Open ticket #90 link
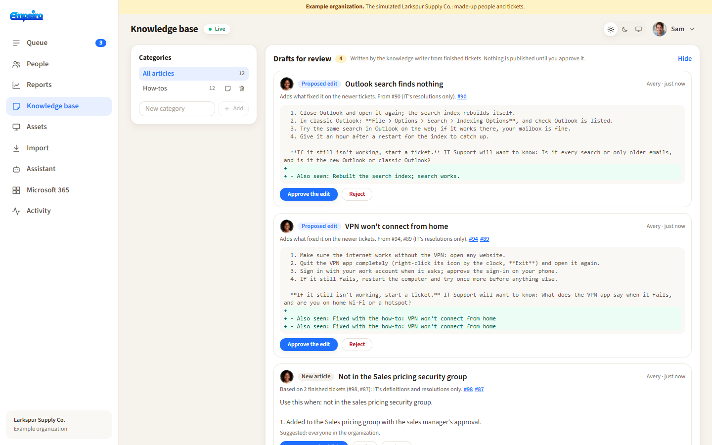The width and height of the screenshot is (712, 445). (462, 97)
